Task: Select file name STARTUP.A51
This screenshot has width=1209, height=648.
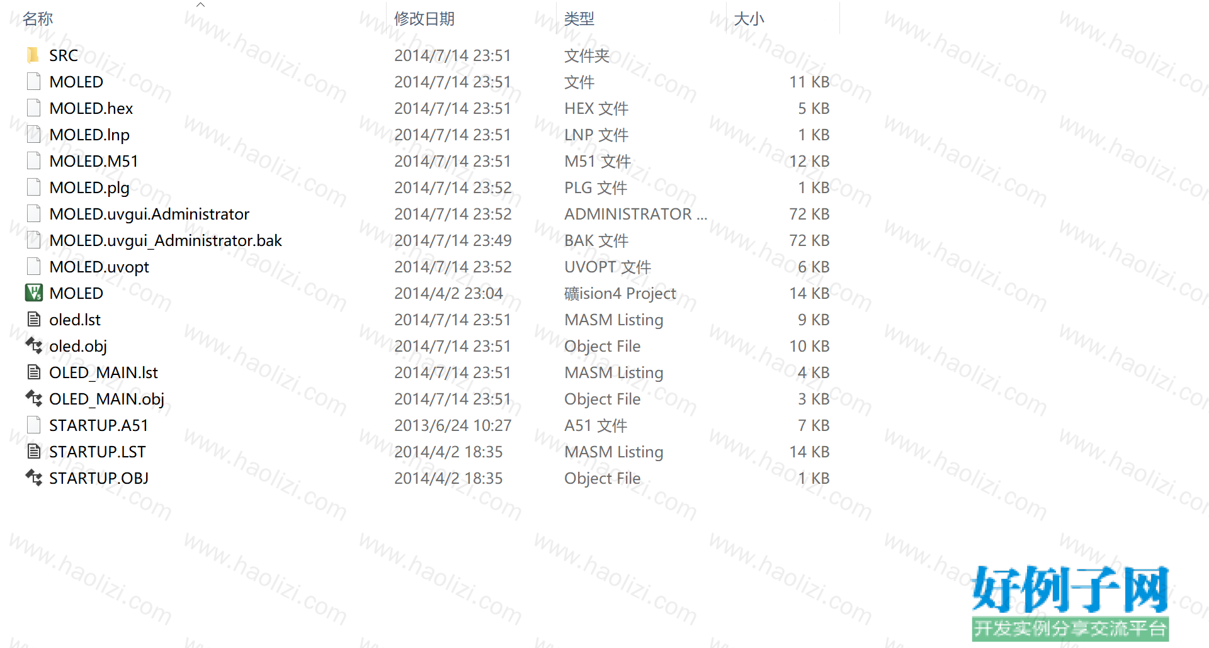Action: tap(99, 425)
